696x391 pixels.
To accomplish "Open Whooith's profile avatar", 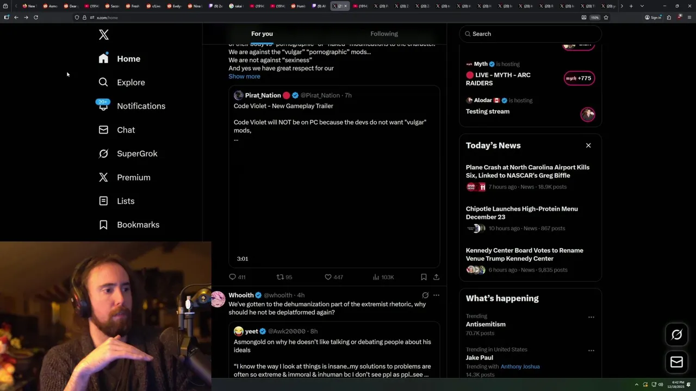I will tap(218, 299).
